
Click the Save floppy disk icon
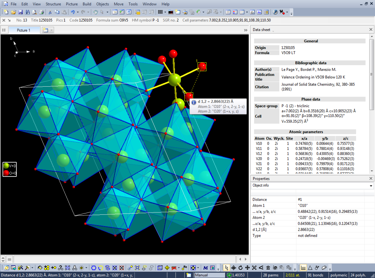point(20,12)
